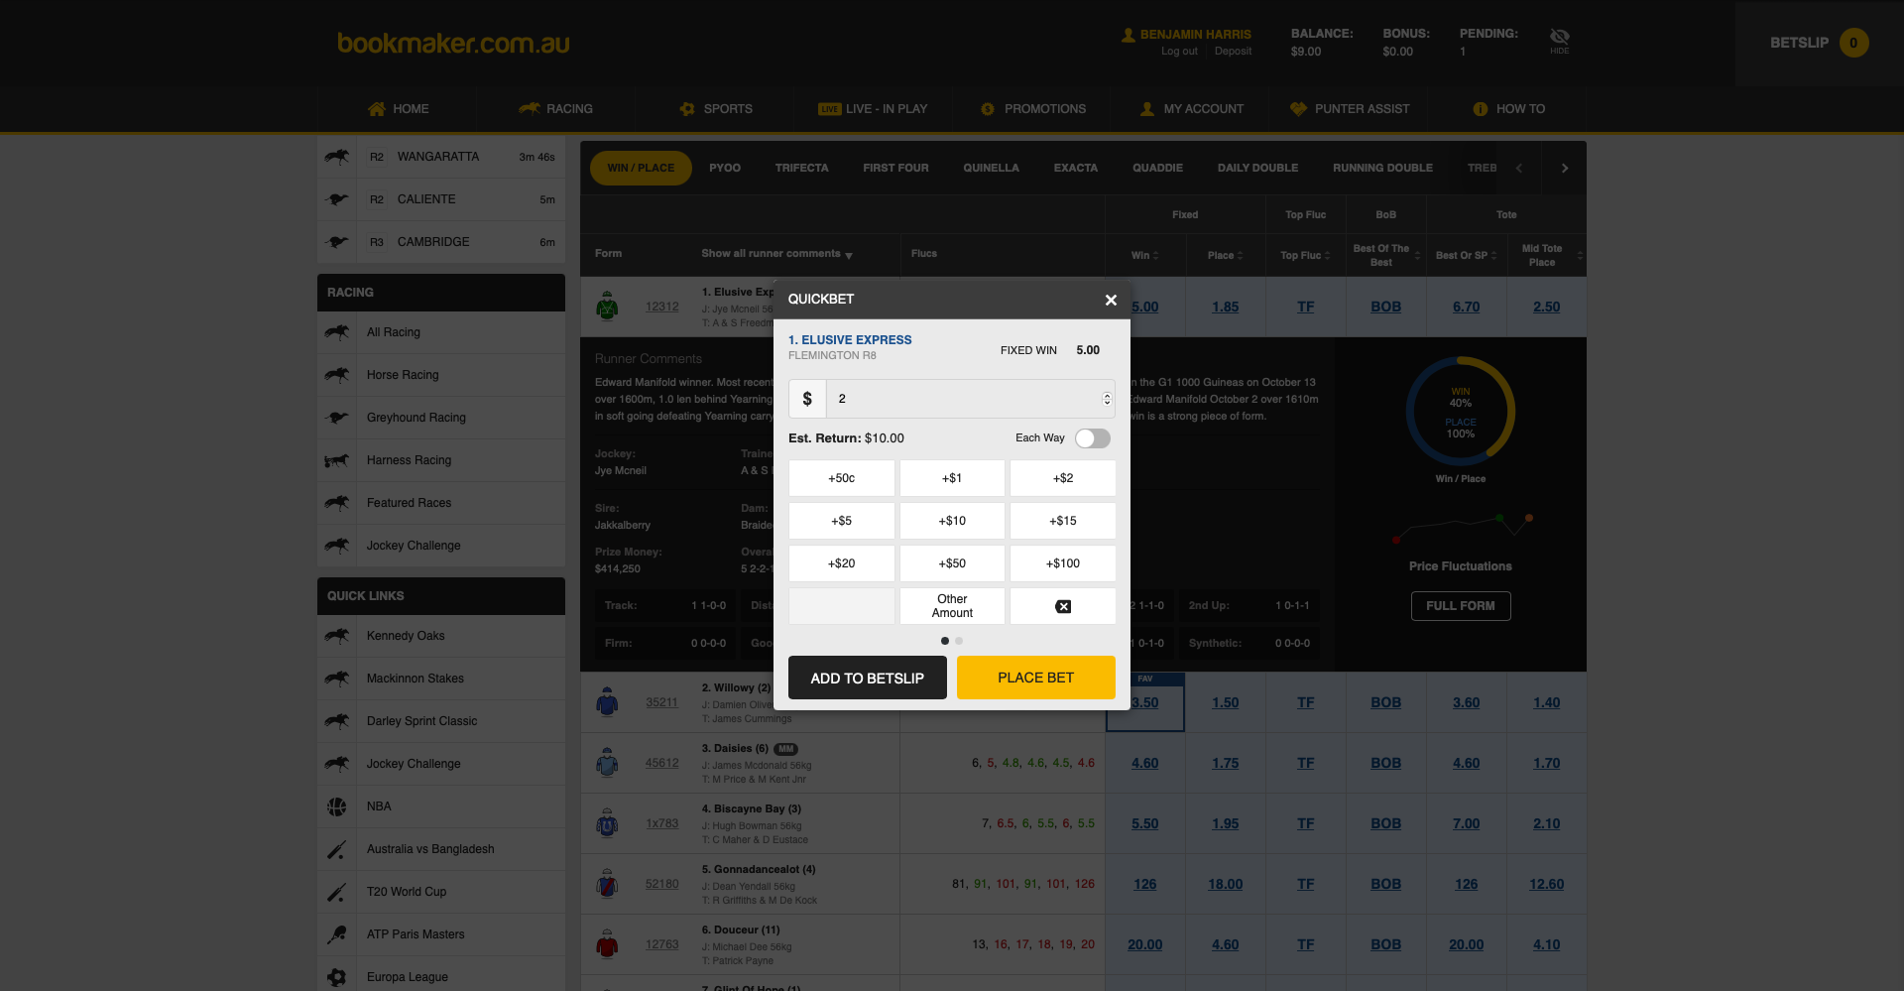Open the FULL FORM button

tap(1461, 606)
